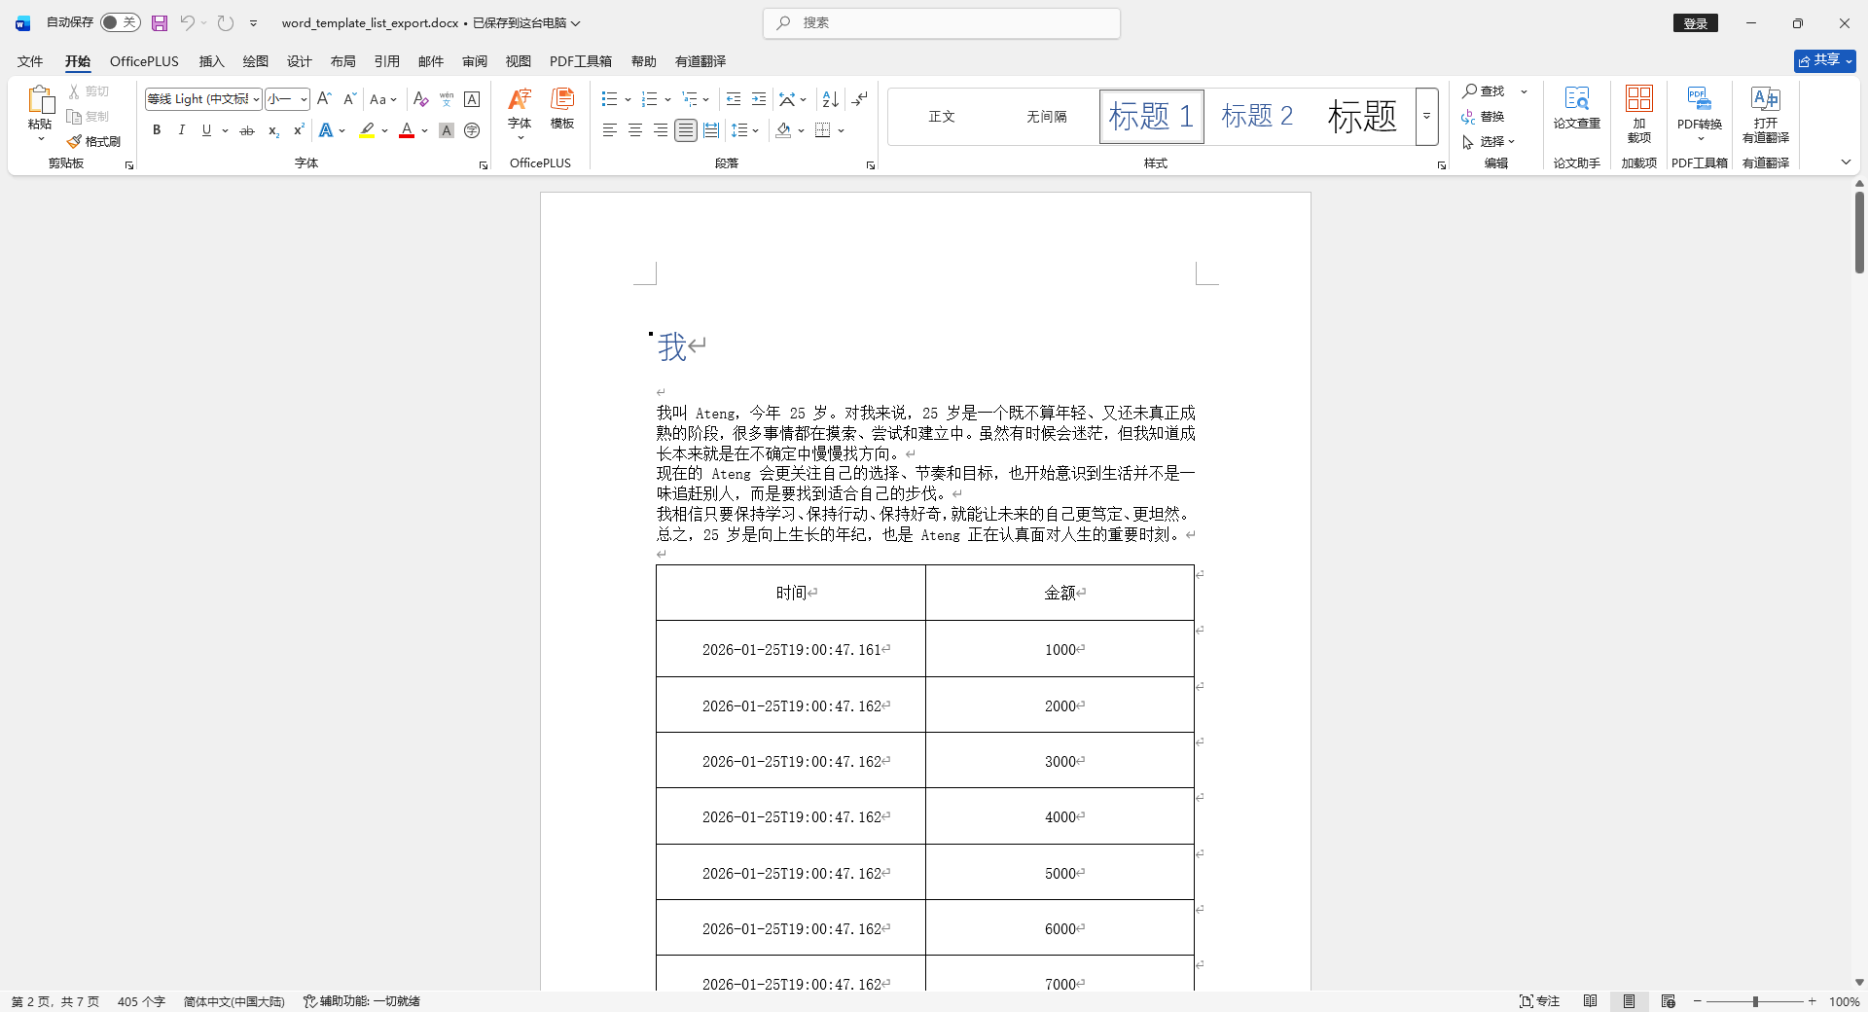Toggle the show formatting marks icon

point(860,99)
